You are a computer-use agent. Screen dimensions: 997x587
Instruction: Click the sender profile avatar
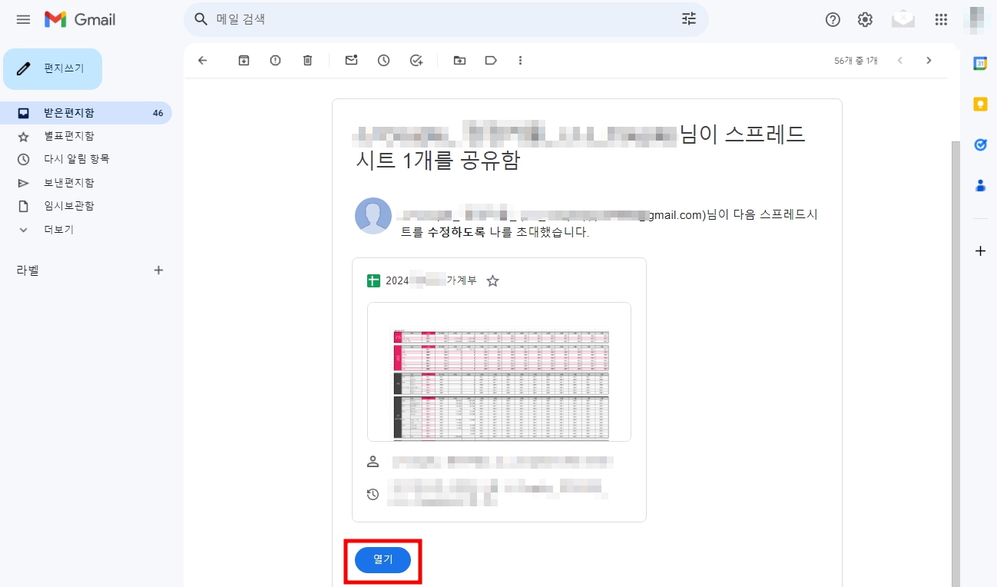coord(373,216)
